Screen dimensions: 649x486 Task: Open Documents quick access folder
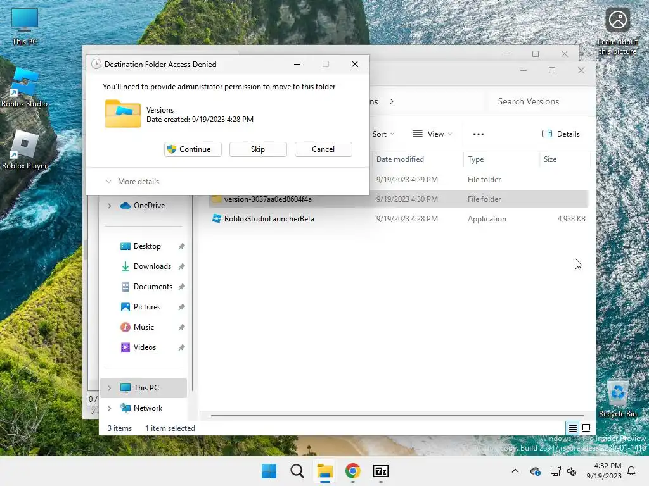pos(146,287)
